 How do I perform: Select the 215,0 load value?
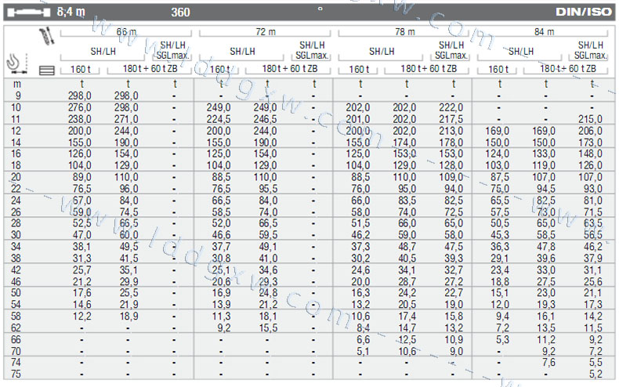[x=589, y=118]
